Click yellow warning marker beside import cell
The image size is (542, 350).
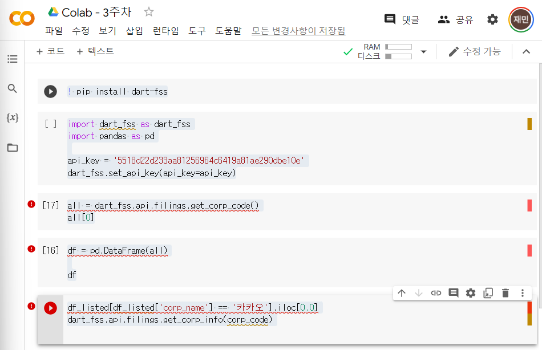529,124
